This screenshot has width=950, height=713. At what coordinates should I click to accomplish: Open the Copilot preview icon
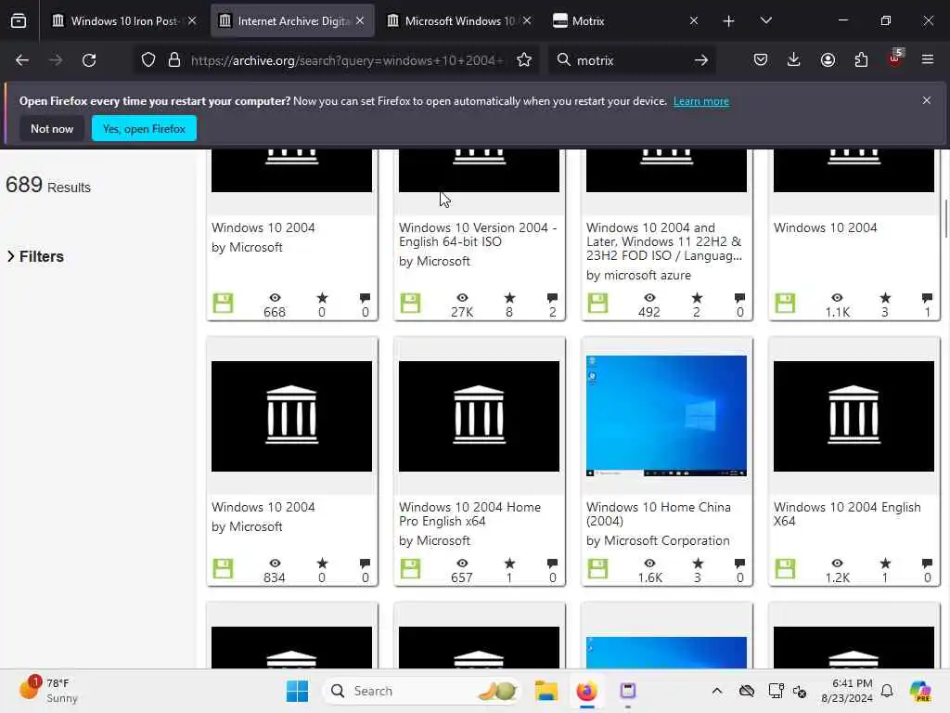(x=920, y=691)
